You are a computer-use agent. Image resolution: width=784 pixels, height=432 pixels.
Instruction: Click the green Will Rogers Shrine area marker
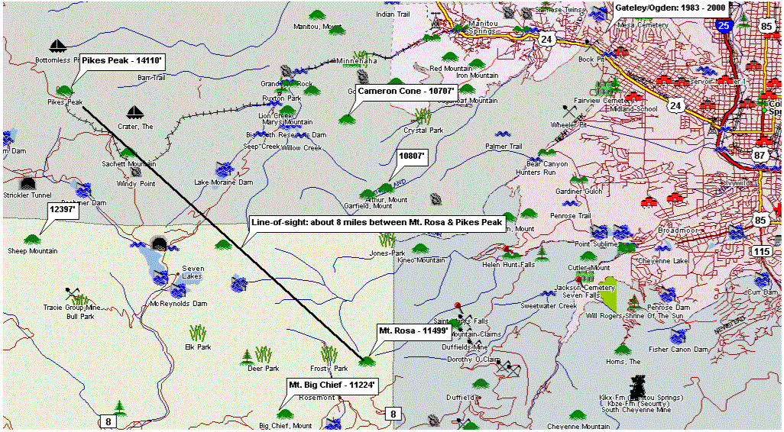click(x=608, y=293)
